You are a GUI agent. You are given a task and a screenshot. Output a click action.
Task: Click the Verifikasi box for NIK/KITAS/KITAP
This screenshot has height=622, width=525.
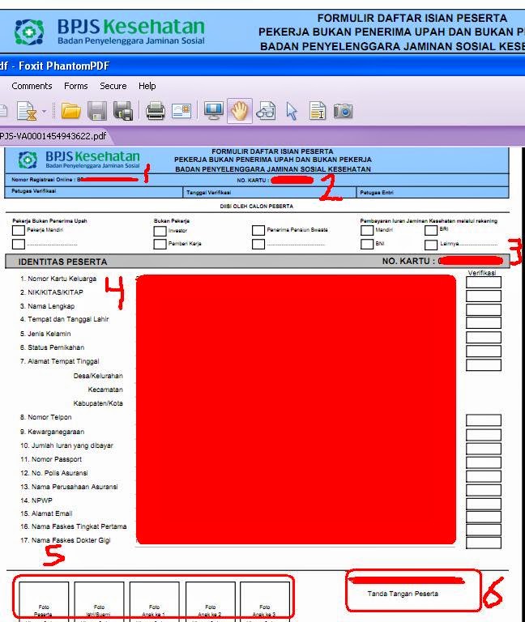(484, 296)
